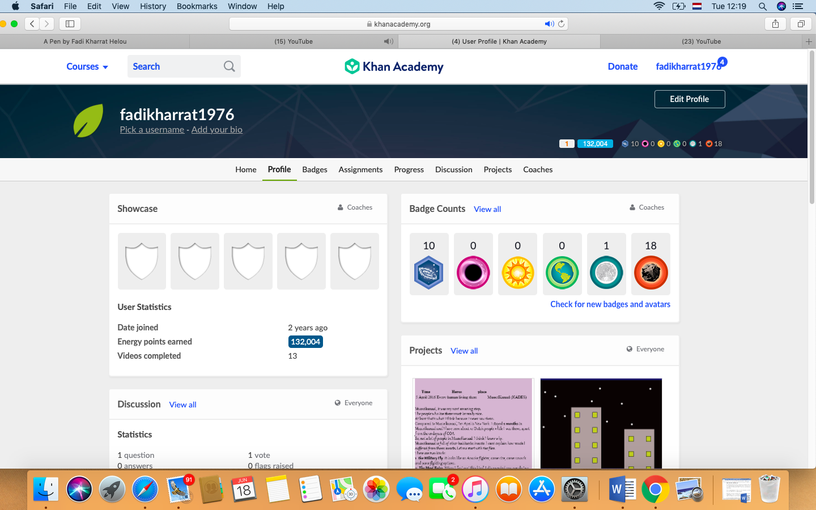Click the Safari back button
This screenshot has height=510, width=816.
tap(32, 24)
